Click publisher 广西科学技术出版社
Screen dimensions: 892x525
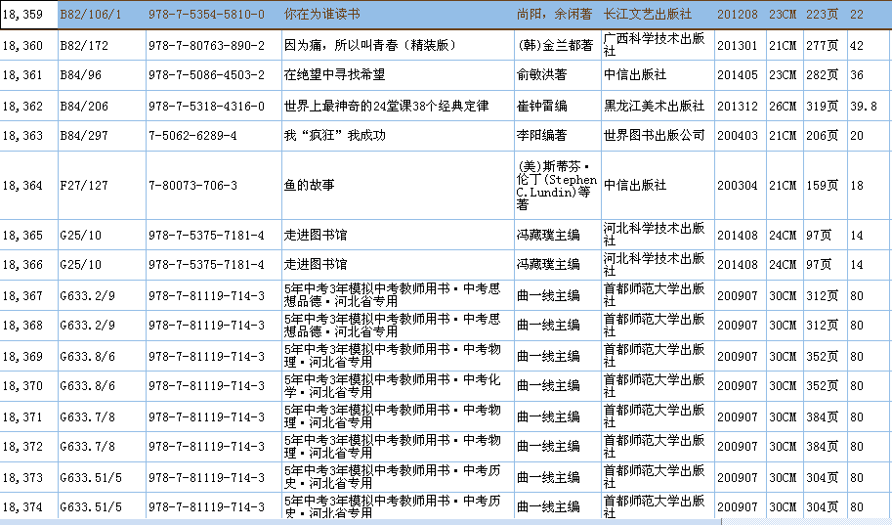point(658,46)
